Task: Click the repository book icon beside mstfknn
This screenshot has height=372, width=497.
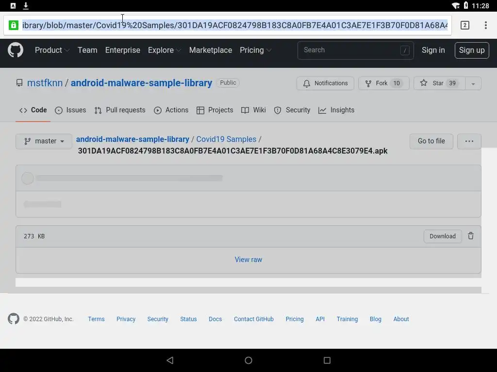Action: click(x=19, y=83)
